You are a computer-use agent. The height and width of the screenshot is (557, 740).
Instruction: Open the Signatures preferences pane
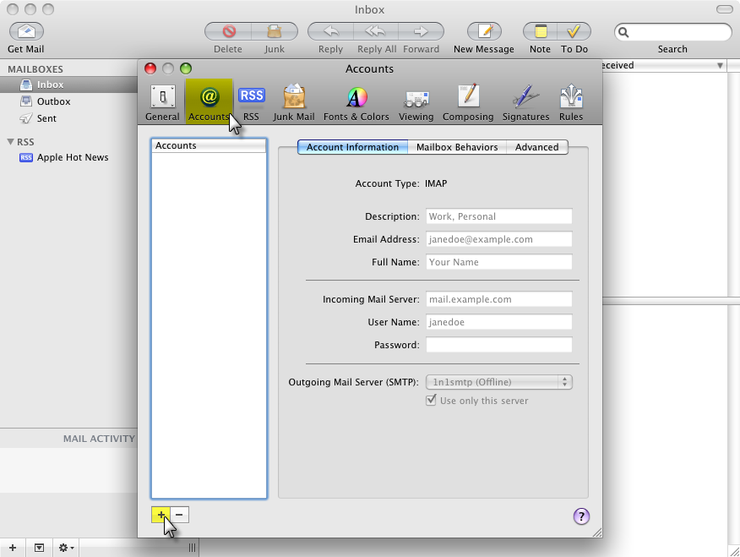pos(525,102)
